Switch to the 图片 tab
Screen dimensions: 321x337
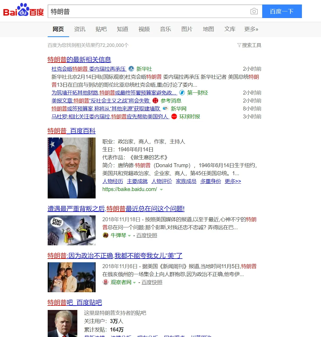tap(187, 29)
